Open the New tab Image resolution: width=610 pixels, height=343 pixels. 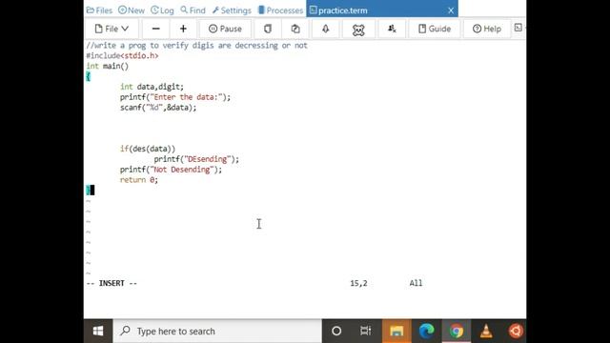point(132,10)
